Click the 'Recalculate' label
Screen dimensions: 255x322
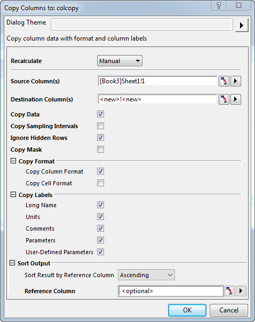click(26, 61)
